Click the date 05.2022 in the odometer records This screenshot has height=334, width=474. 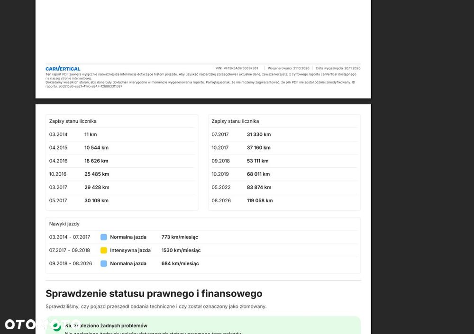tap(221, 188)
